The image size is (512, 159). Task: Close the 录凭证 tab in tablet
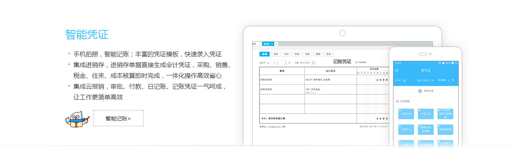pyautogui.click(x=272, y=44)
